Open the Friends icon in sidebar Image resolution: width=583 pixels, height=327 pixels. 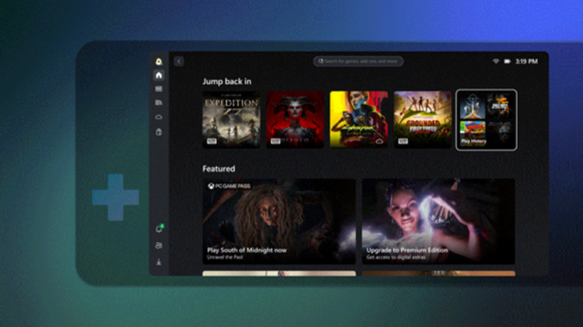[158, 246]
